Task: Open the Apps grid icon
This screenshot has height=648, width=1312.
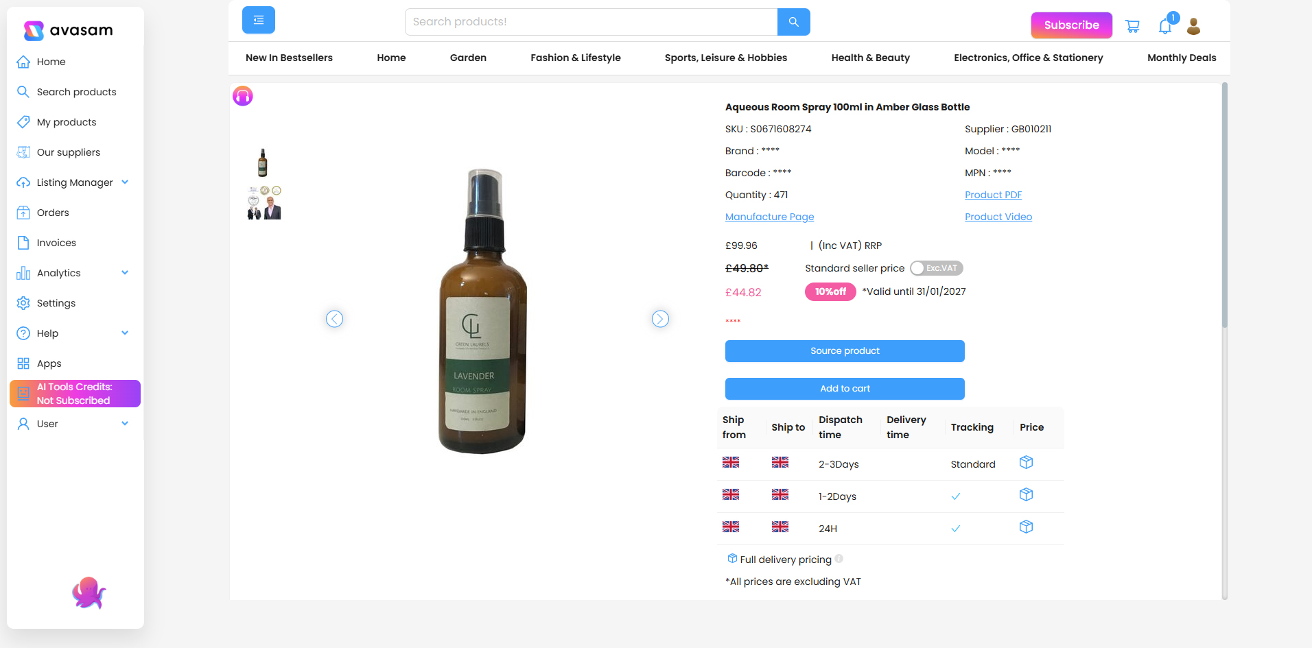Action: (23, 363)
